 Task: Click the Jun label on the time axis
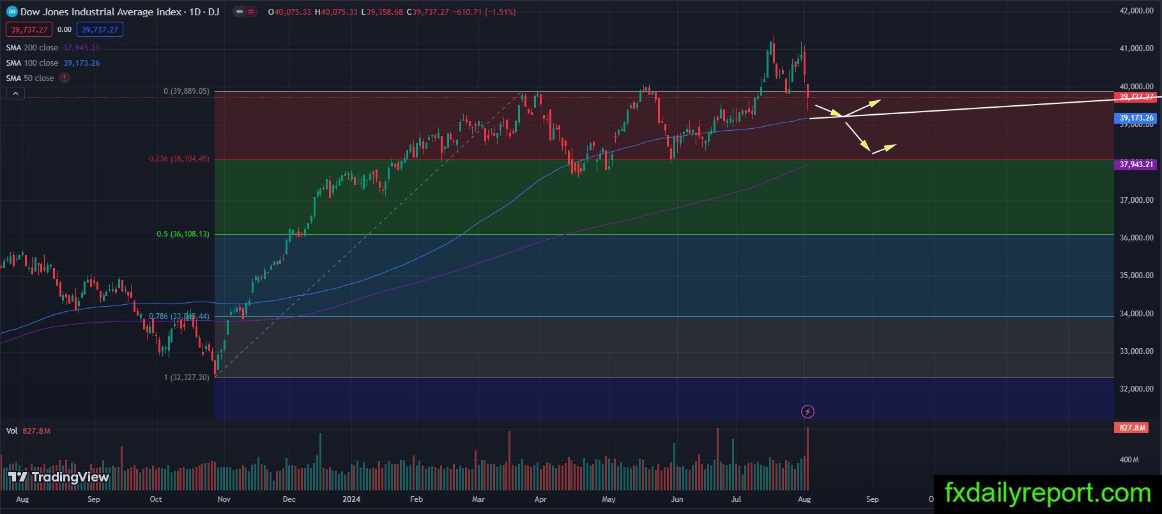point(677,499)
